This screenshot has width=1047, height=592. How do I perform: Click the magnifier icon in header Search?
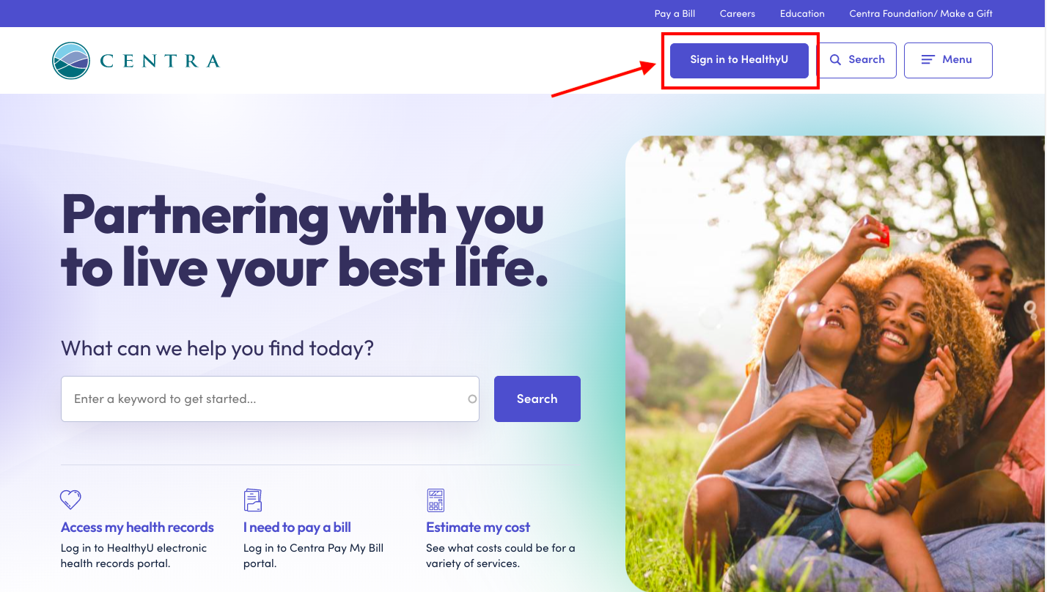click(835, 60)
